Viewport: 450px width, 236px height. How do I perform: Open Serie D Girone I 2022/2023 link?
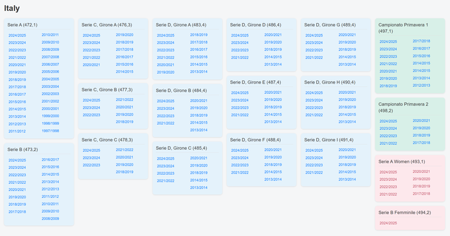pos(314,165)
